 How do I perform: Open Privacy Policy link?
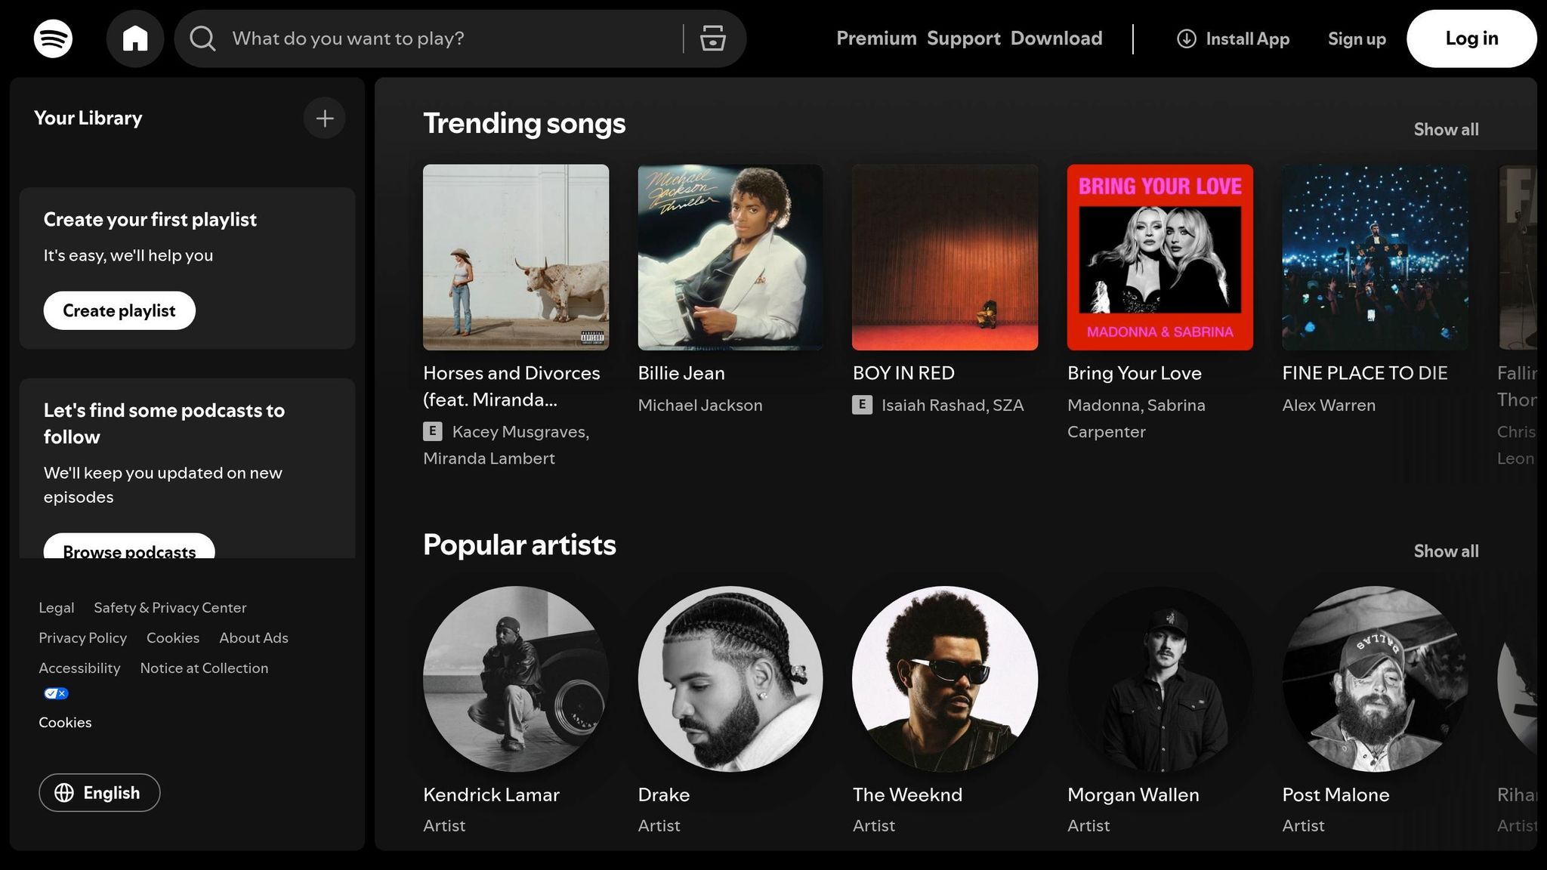tap(83, 637)
